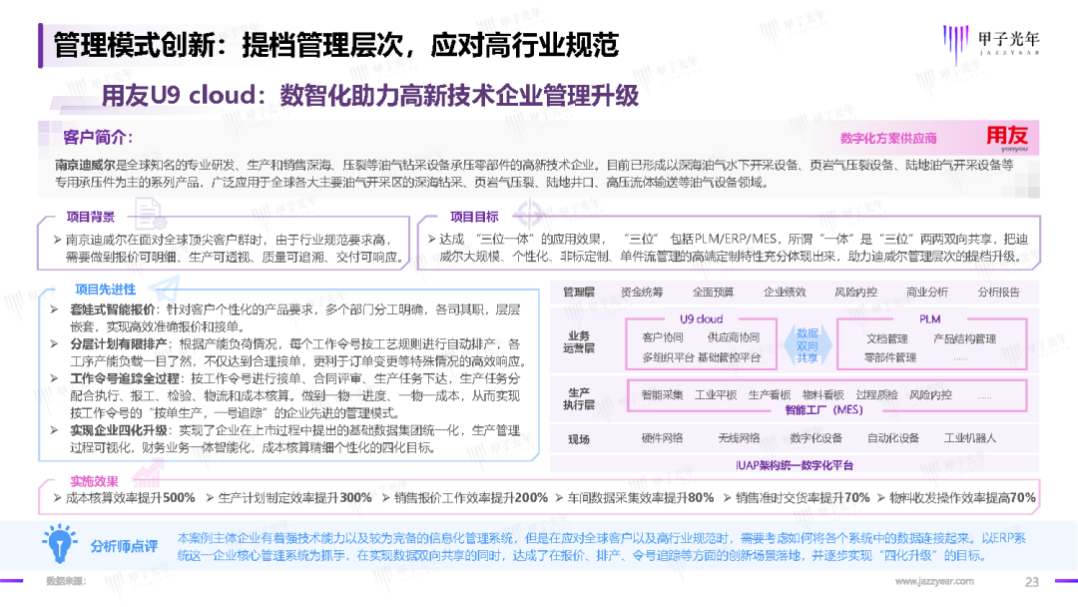
Task: Click the 分层计划有限排产 bullet
Action: pyautogui.click(x=118, y=344)
